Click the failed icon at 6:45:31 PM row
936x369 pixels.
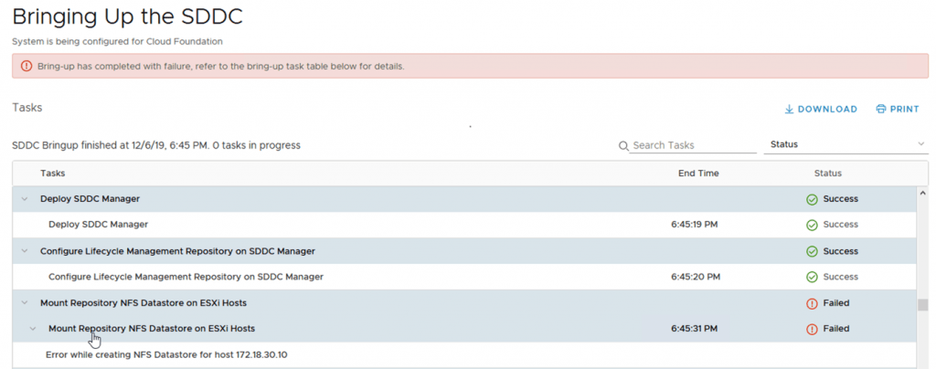click(x=811, y=329)
